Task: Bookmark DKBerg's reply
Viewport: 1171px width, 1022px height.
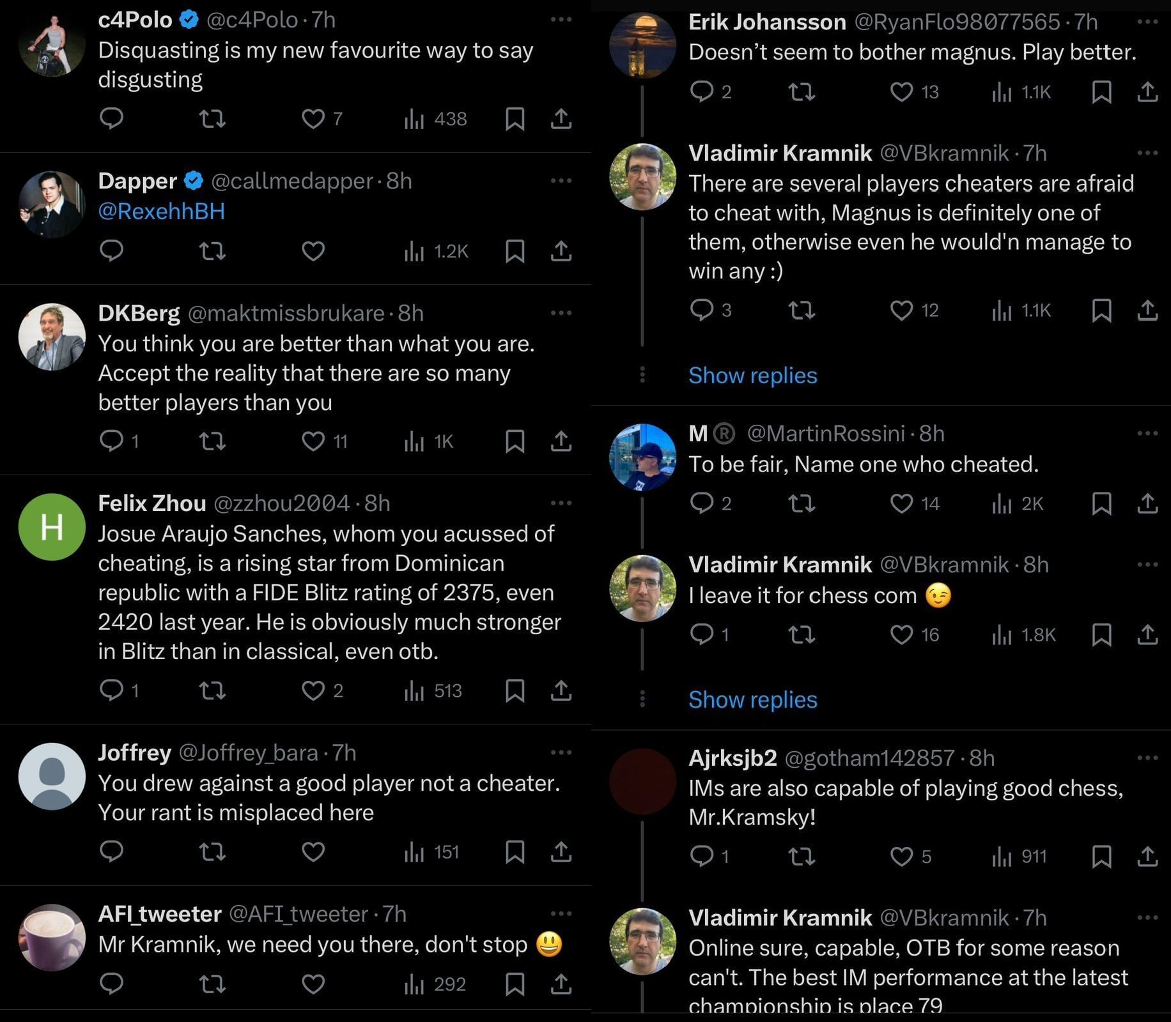Action: pos(515,441)
